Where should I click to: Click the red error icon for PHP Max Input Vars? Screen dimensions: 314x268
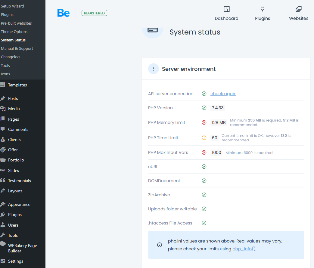[204, 152]
